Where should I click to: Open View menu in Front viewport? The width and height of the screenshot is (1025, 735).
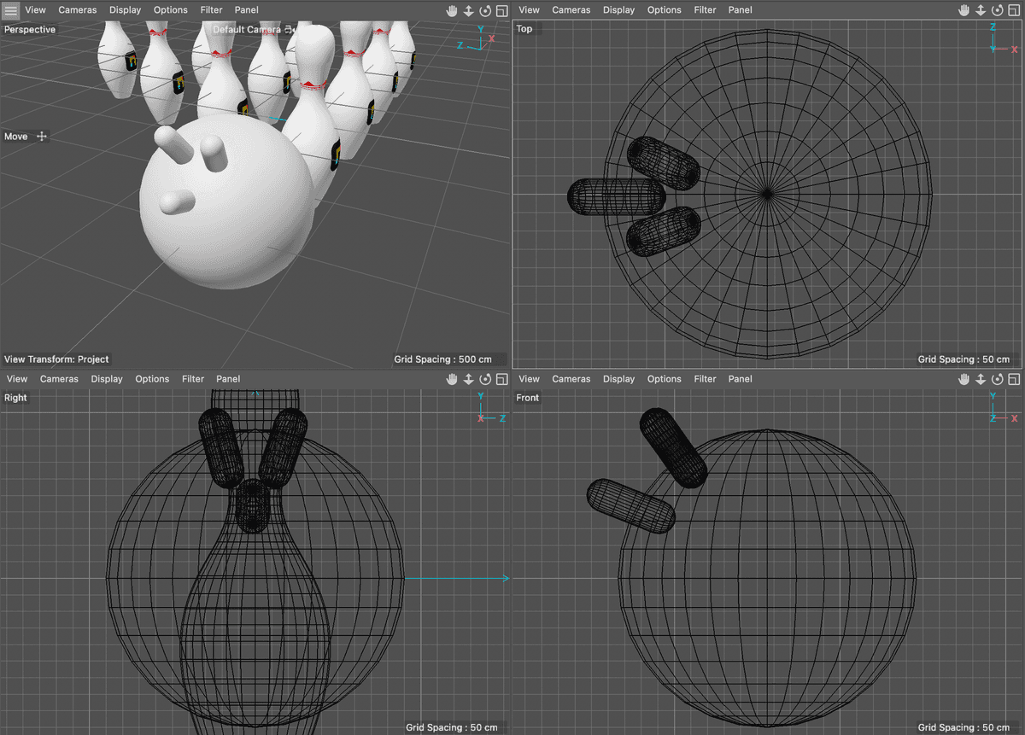point(530,379)
